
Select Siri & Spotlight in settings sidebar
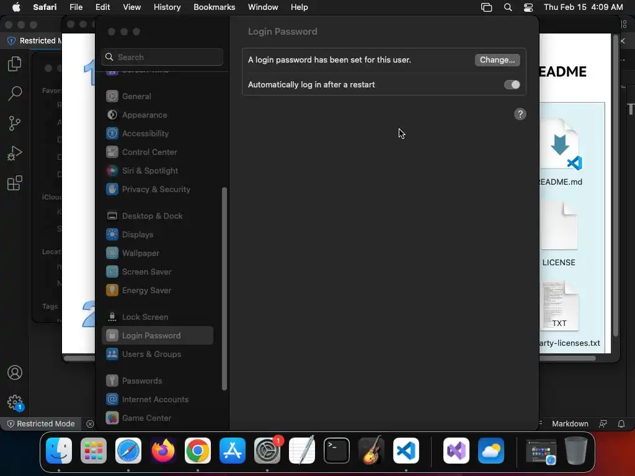click(157, 171)
